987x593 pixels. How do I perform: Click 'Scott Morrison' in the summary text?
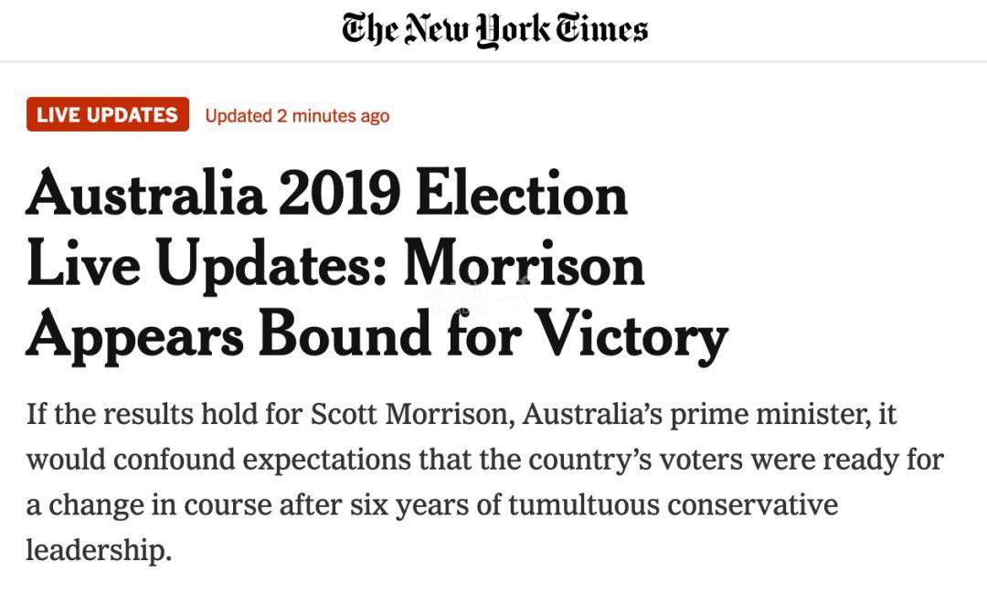(409, 414)
